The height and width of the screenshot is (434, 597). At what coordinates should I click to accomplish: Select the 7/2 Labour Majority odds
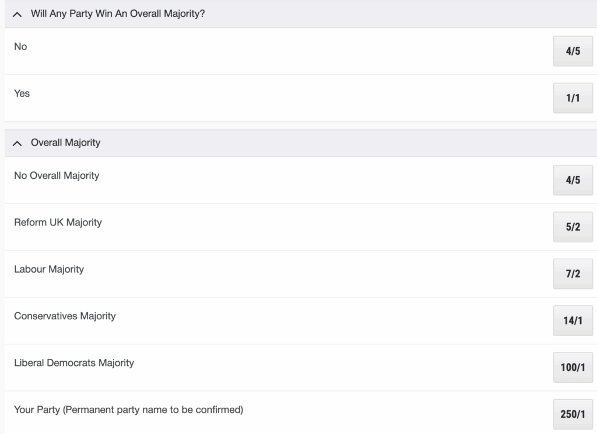[573, 274]
